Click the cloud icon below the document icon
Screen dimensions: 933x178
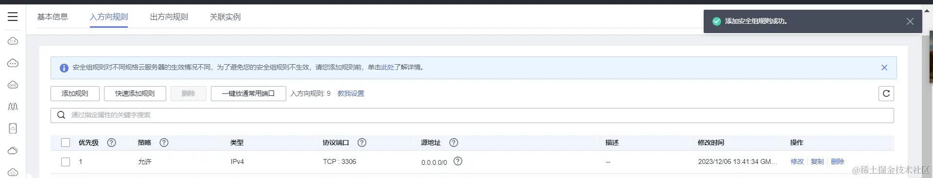point(13,151)
